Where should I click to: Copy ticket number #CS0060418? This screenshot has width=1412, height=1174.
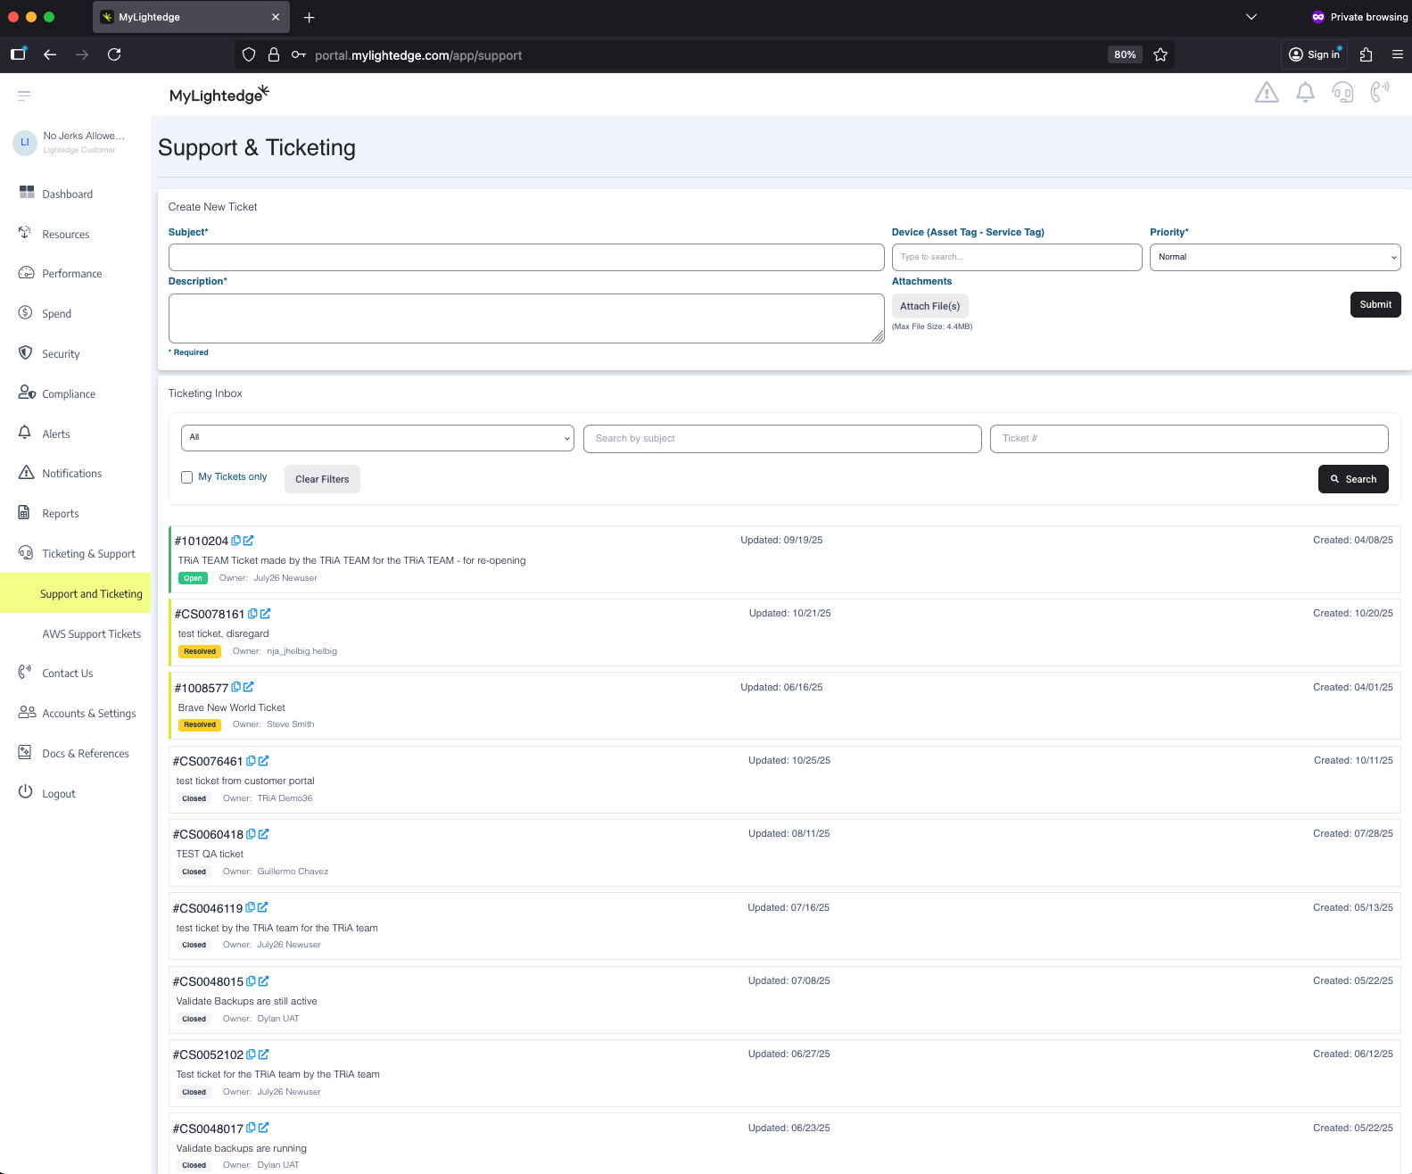(x=251, y=834)
